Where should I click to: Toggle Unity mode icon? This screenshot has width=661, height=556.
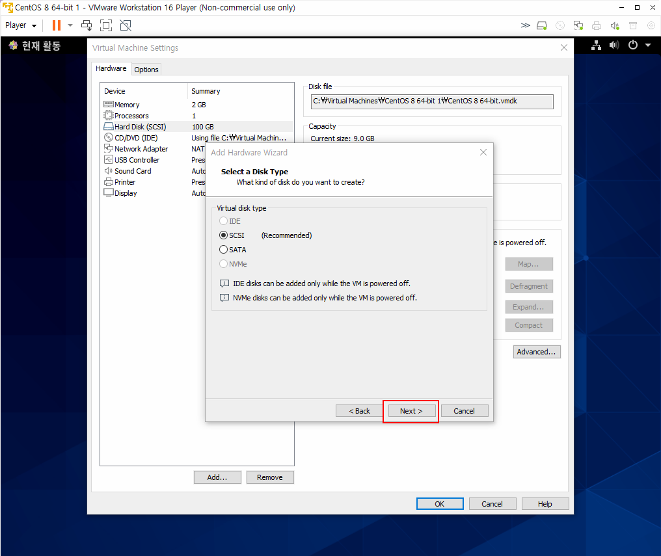126,26
